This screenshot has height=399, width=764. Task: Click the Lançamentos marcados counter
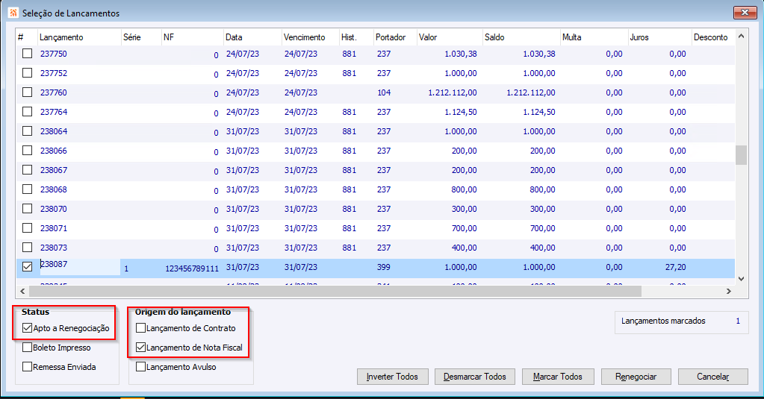click(x=680, y=321)
